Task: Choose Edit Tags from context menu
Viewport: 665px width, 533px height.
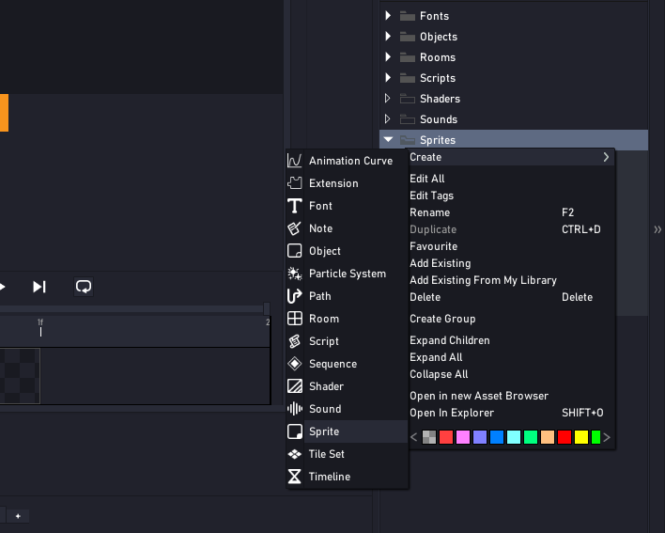Action: pyautogui.click(x=432, y=196)
